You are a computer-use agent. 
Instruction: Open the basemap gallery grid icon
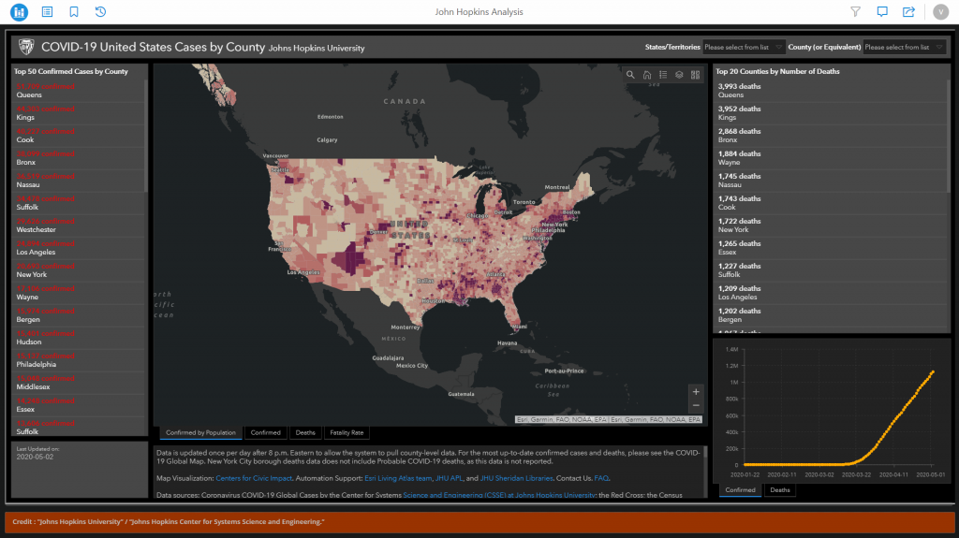pos(696,75)
